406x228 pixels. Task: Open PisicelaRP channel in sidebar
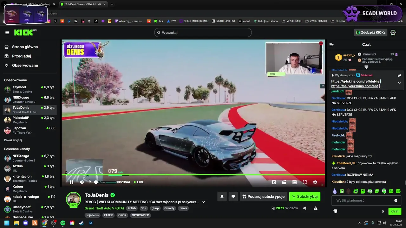pos(30,120)
